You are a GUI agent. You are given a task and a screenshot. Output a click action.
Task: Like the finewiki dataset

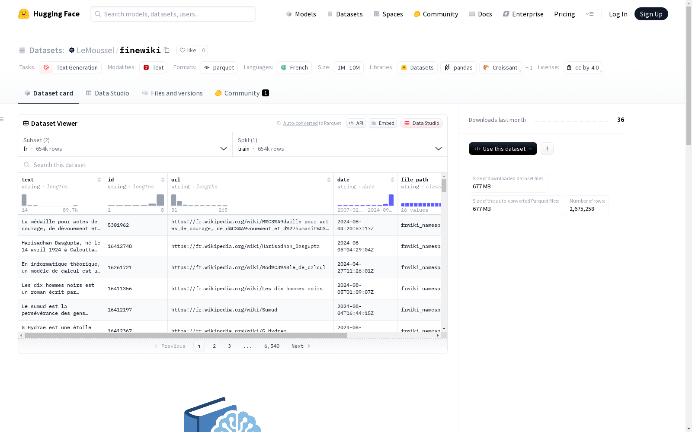click(x=188, y=50)
